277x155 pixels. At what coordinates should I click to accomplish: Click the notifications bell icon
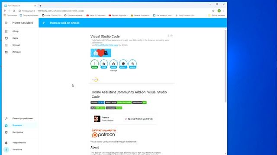pyautogui.click(x=6, y=143)
